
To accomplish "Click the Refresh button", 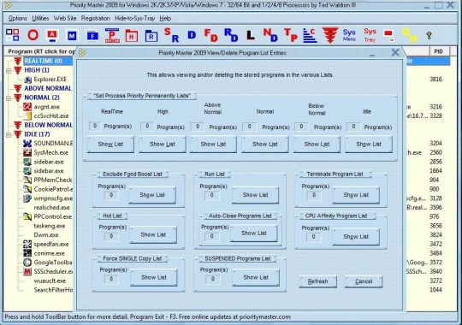I will (x=317, y=281).
